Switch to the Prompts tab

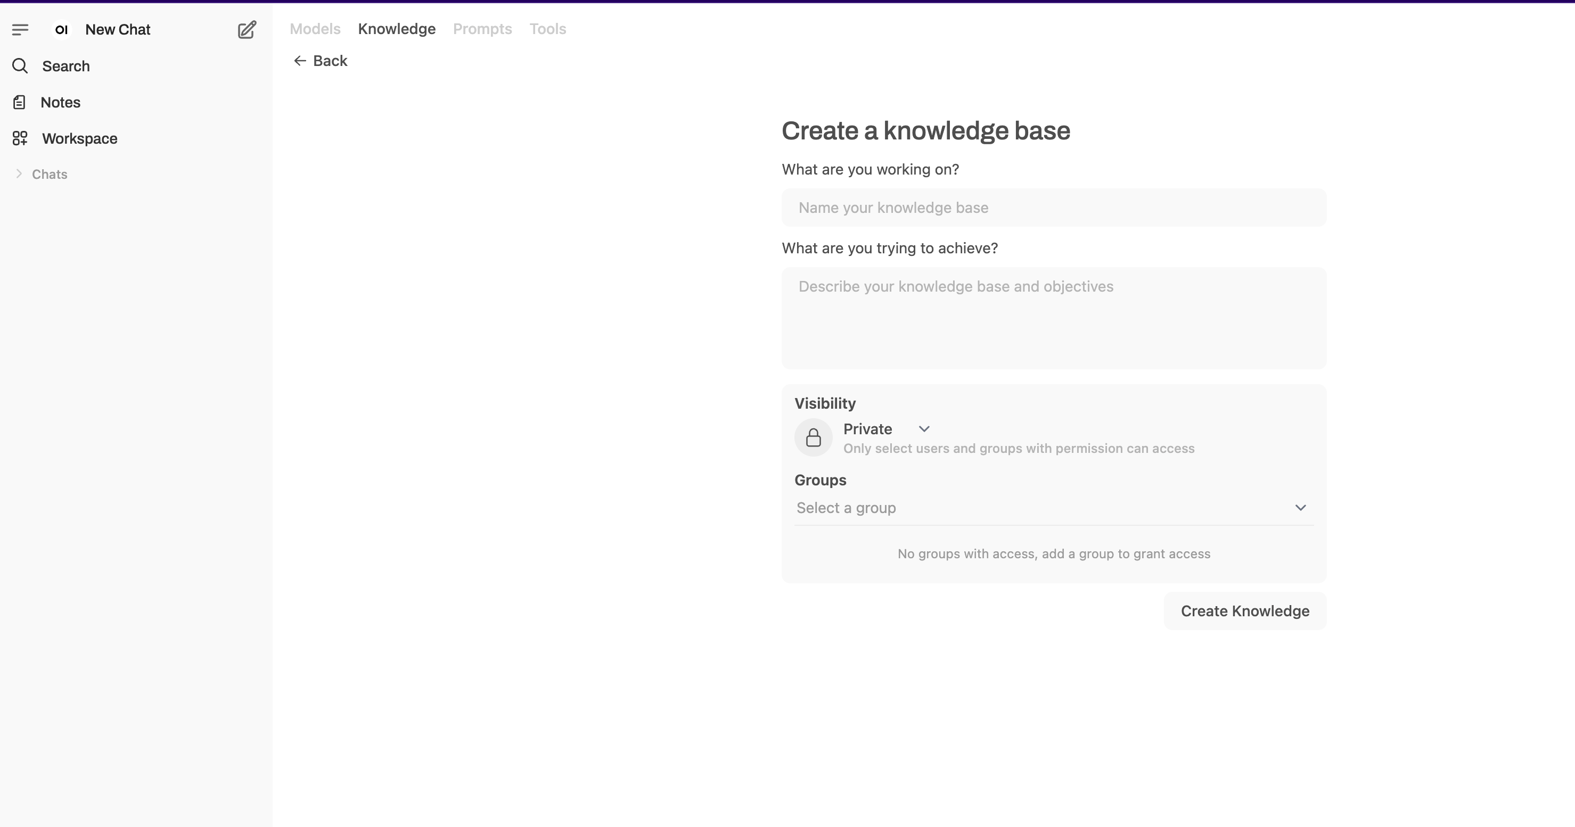click(482, 29)
